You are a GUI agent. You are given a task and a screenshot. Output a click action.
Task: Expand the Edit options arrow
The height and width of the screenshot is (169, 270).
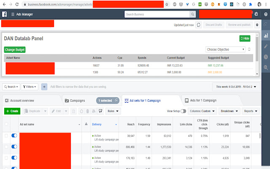66,111
